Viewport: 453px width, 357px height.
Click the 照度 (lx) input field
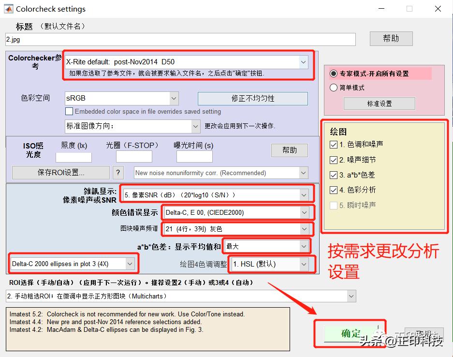point(73,157)
